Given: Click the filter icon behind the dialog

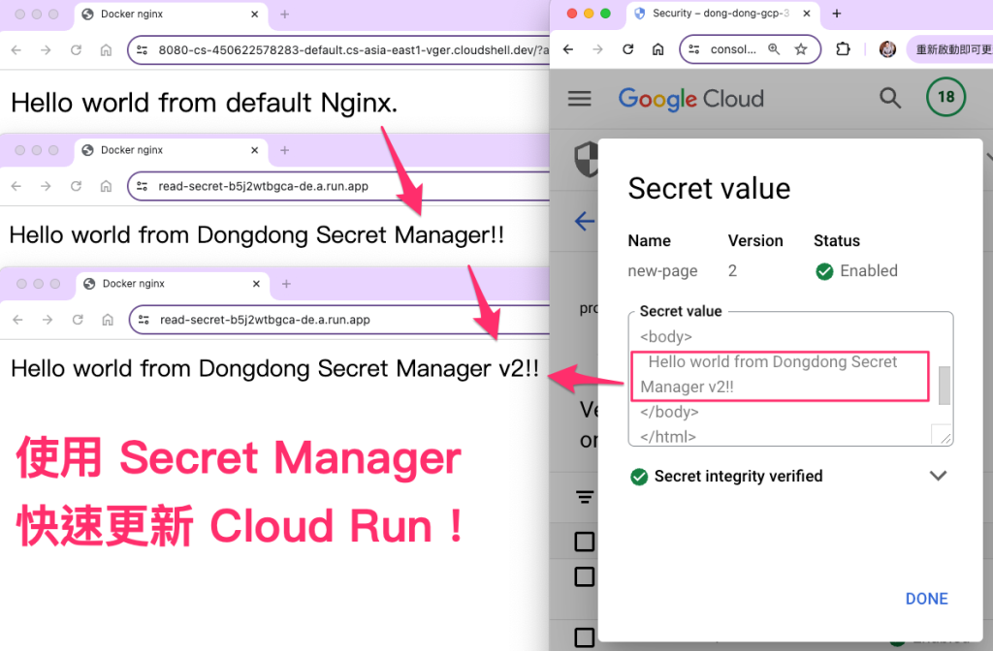Looking at the screenshot, I should point(585,497).
